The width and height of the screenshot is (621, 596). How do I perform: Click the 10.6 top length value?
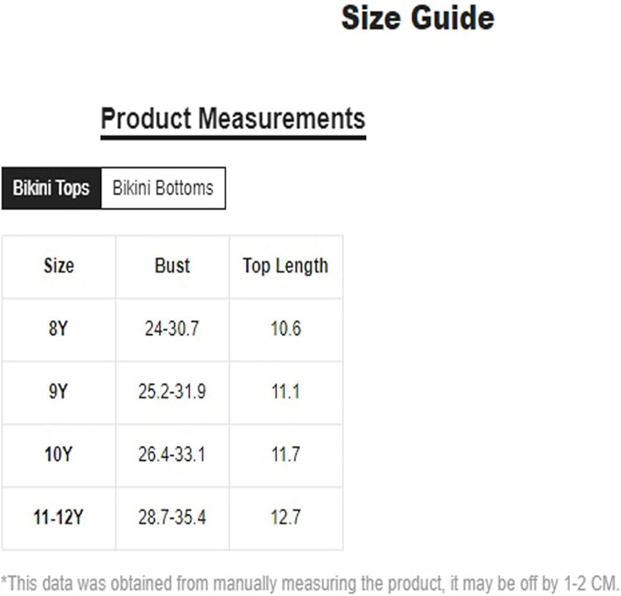coord(286,329)
